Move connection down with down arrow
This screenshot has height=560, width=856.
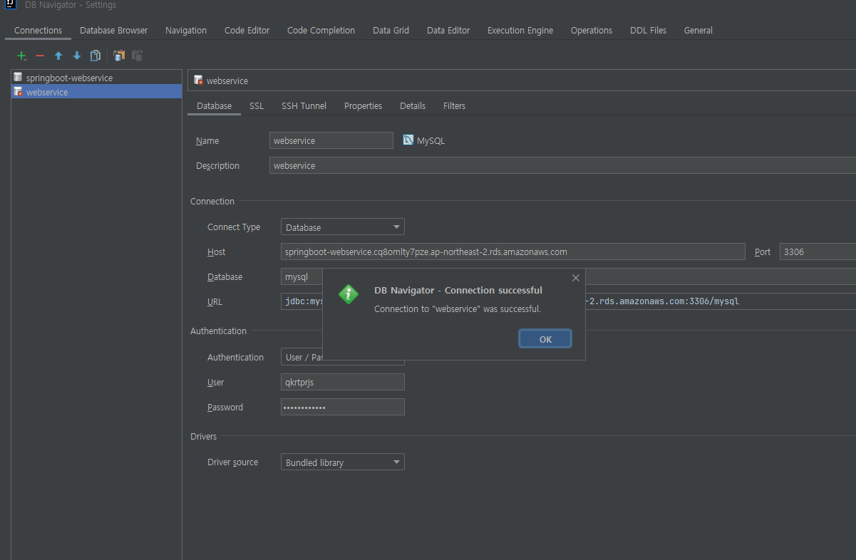77,56
